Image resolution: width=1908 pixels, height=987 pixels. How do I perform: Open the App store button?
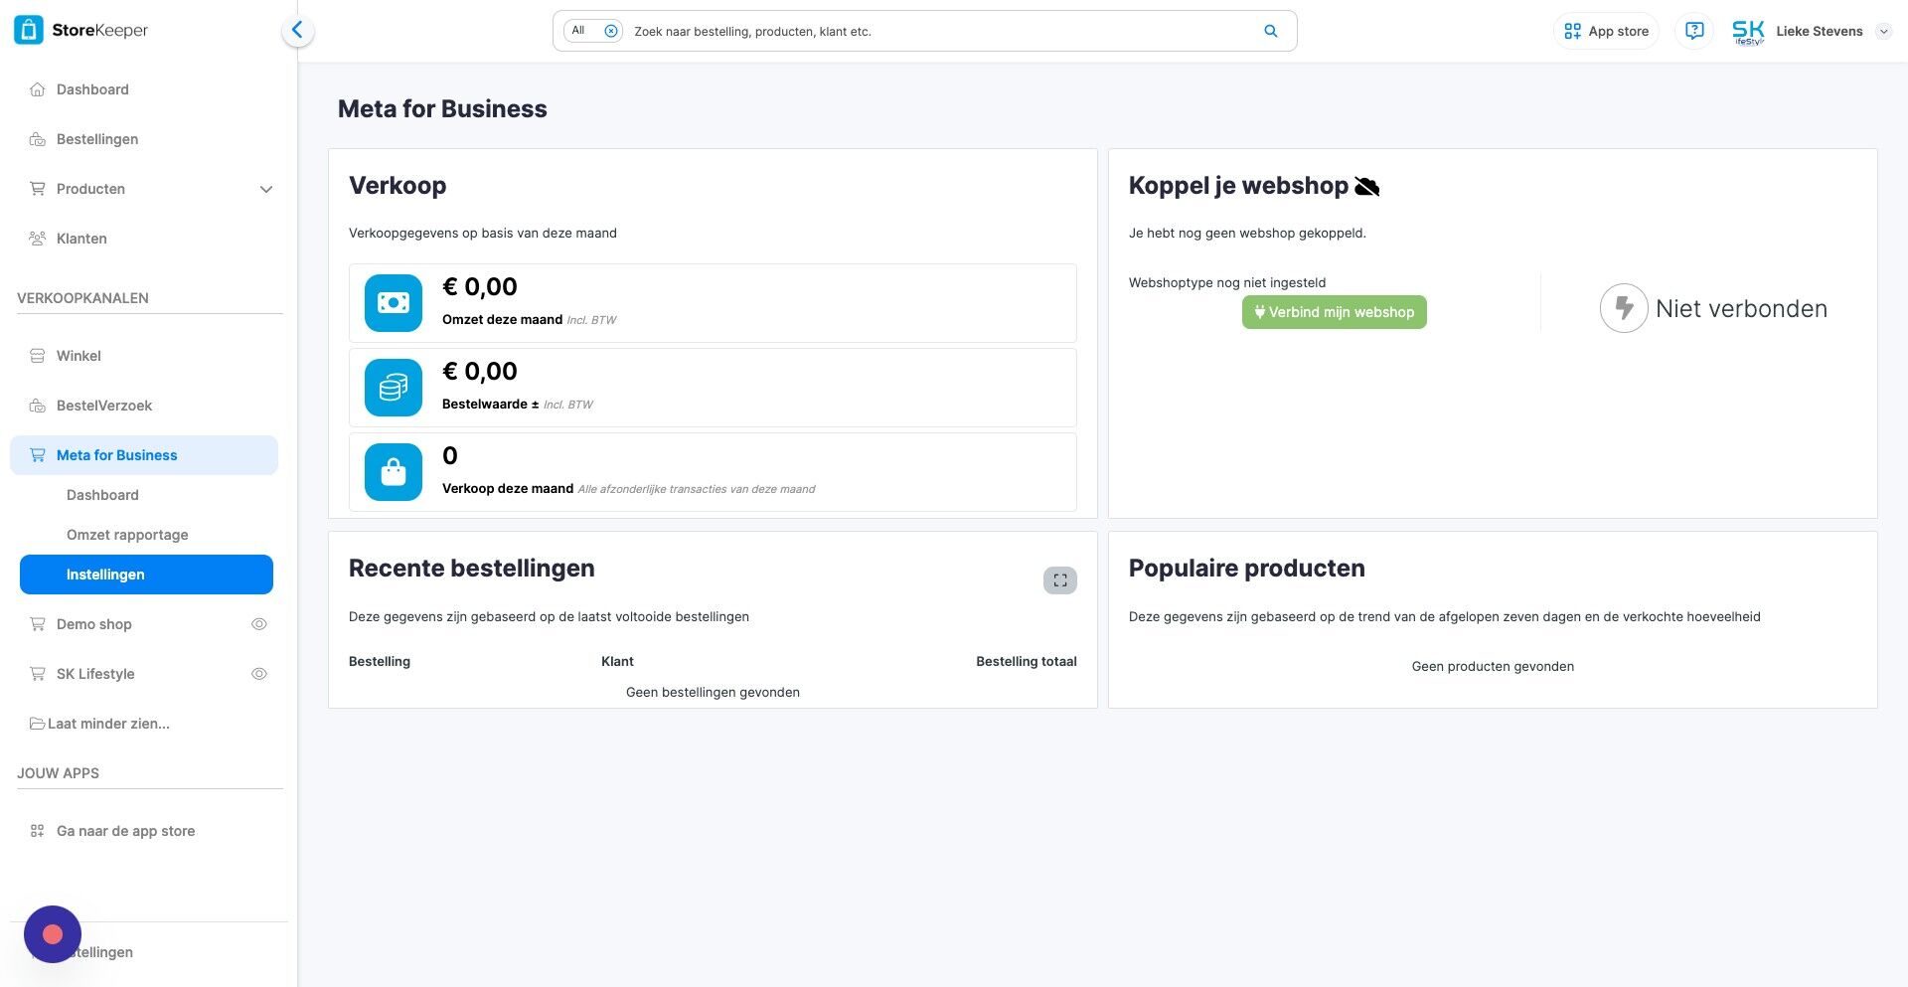click(1606, 31)
